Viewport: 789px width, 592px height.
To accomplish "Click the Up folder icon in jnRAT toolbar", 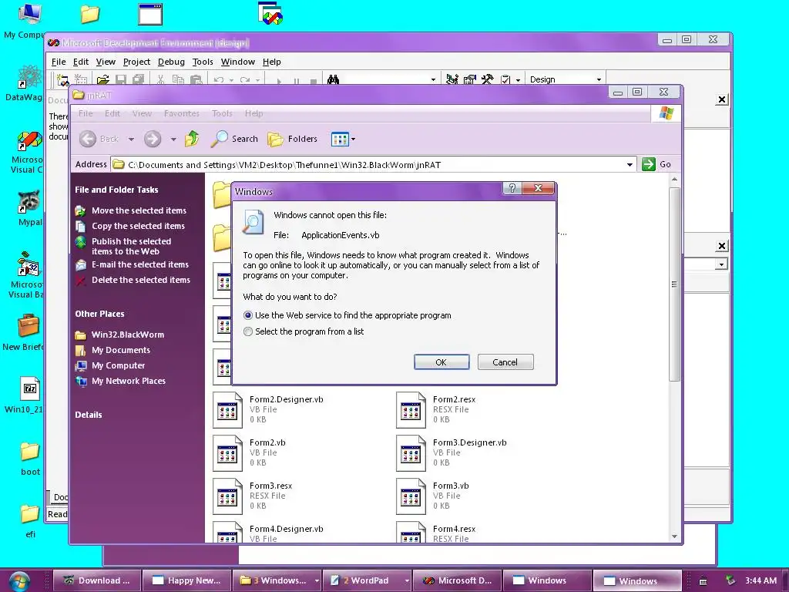I will click(x=192, y=139).
